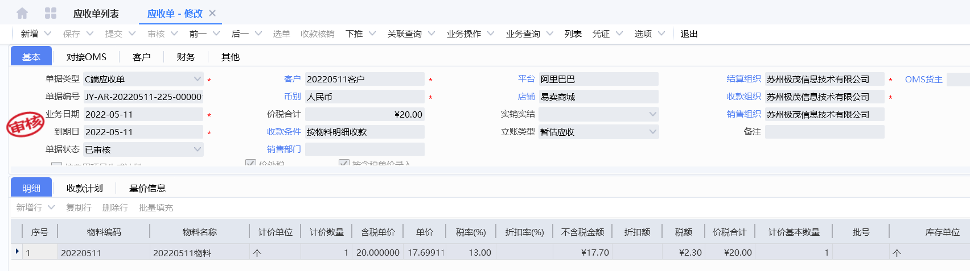
Task: Expand the 下推 dropdown arrow
Action: coord(372,34)
